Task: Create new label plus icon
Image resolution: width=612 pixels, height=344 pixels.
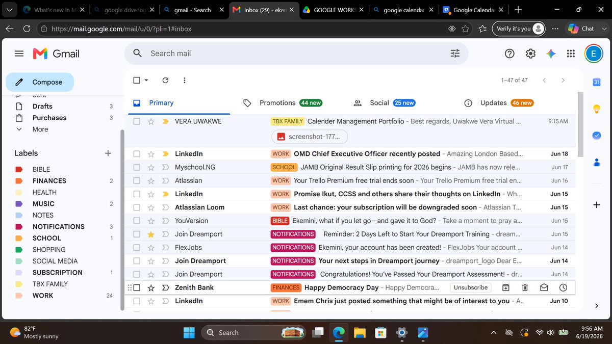Action: click(x=108, y=153)
